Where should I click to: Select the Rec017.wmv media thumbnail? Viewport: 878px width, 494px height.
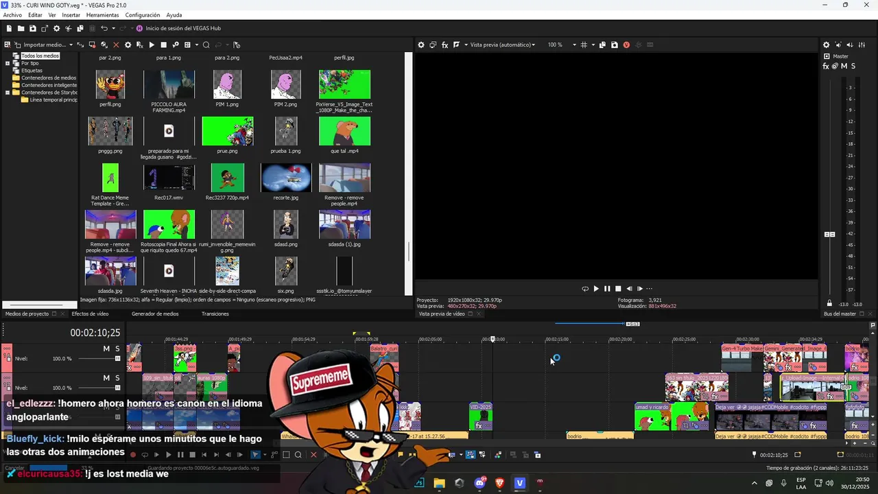(169, 178)
